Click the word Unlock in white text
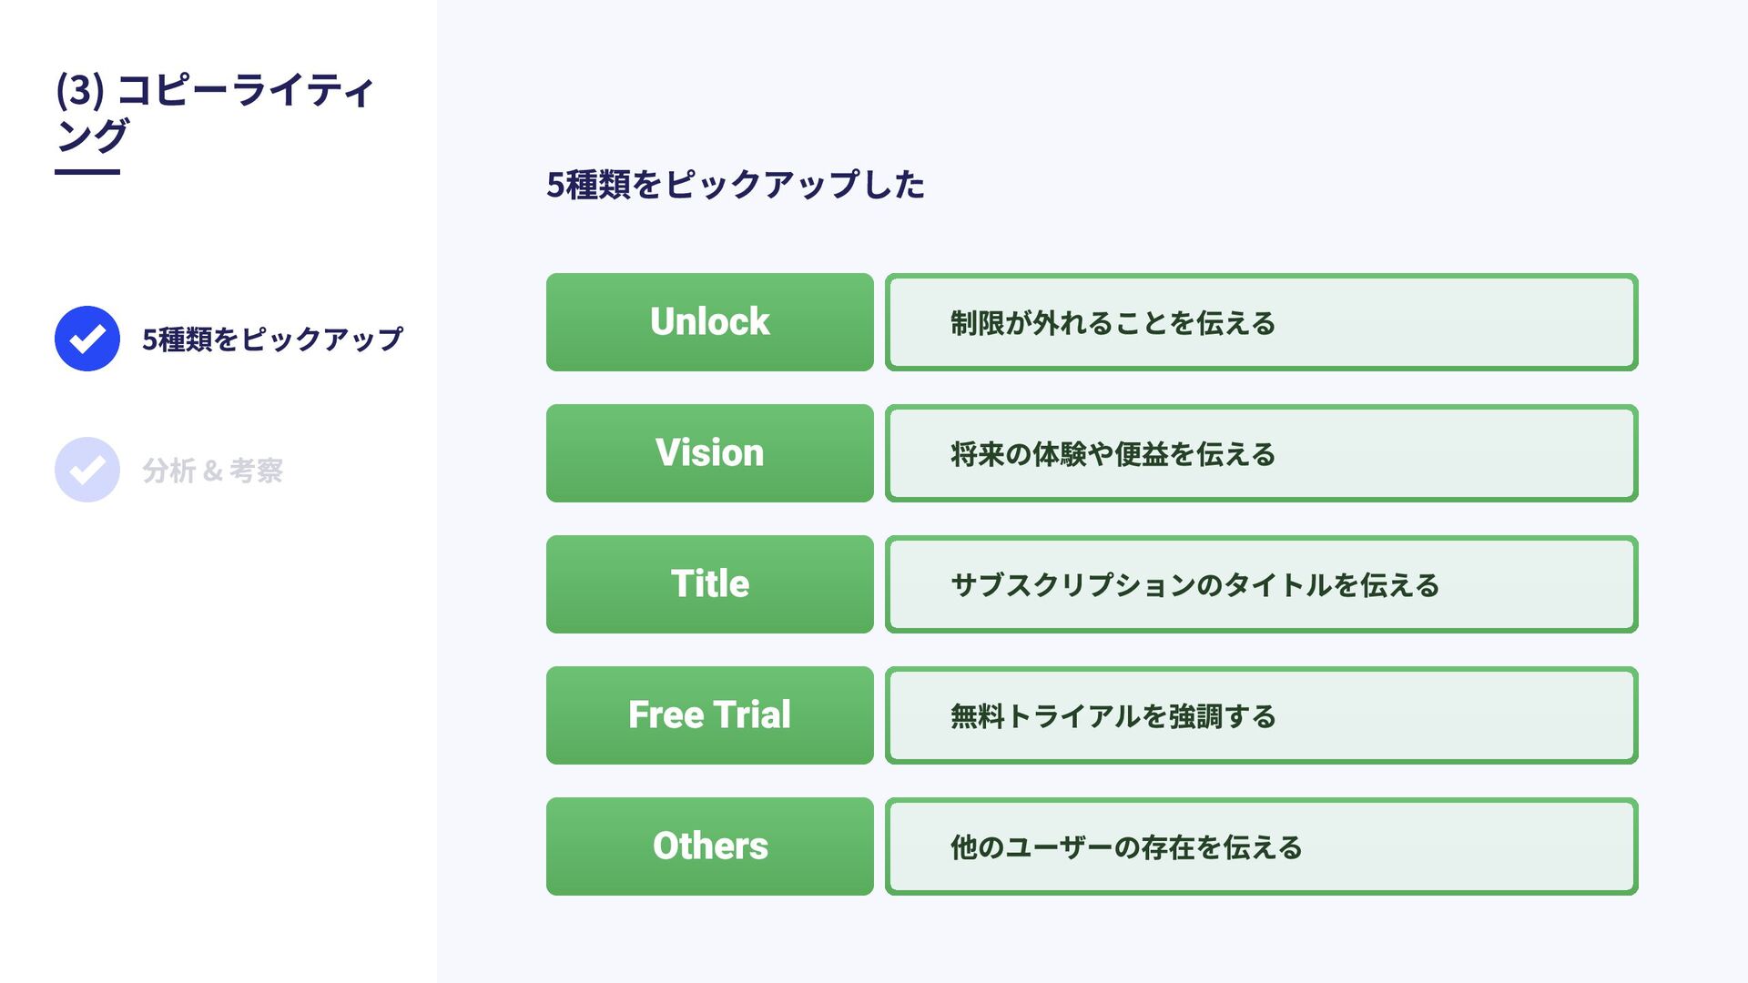 pos(710,322)
